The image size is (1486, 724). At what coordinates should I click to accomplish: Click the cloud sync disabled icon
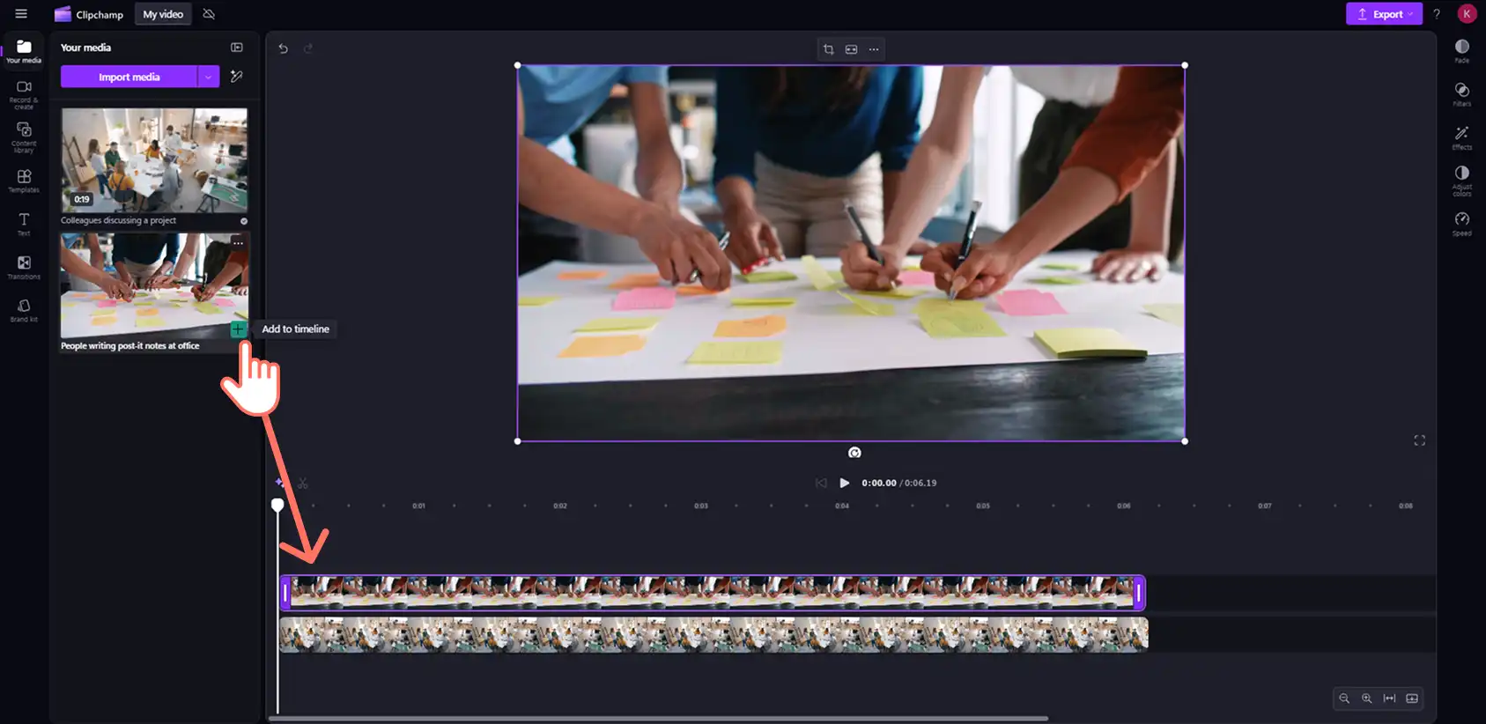click(209, 14)
